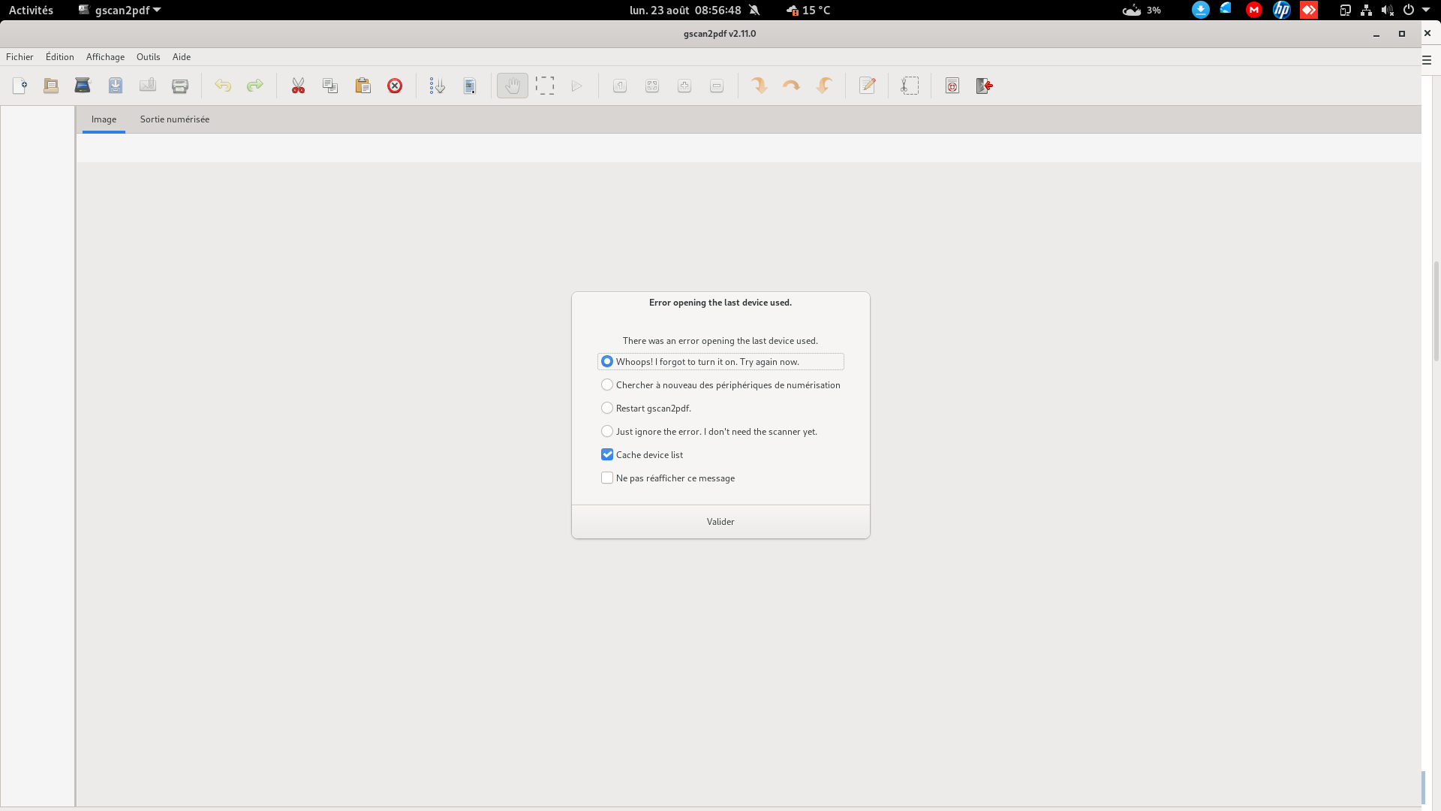This screenshot has width=1441, height=811.
Task: Select the rectangular selection tool
Action: click(545, 86)
